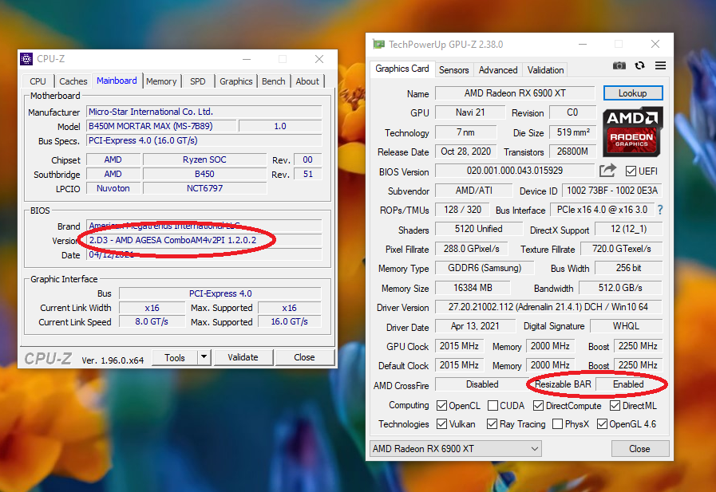Click the BIOS Version field 020.001.000.043.015929
The width and height of the screenshot is (716, 492).
click(515, 171)
